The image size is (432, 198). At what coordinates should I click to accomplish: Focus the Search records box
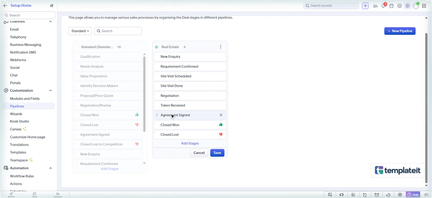331,6
